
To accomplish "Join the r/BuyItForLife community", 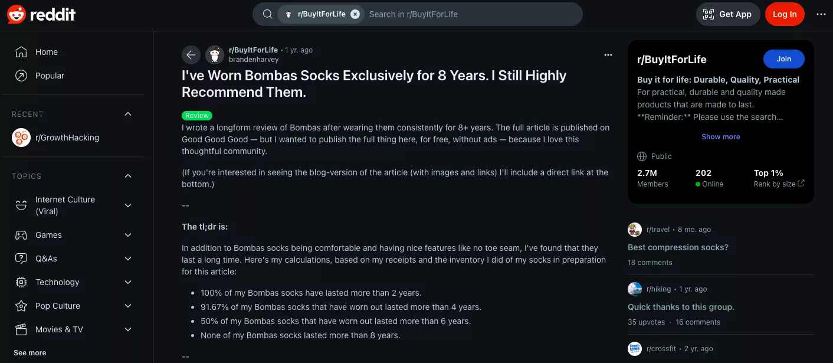I will click(x=783, y=59).
